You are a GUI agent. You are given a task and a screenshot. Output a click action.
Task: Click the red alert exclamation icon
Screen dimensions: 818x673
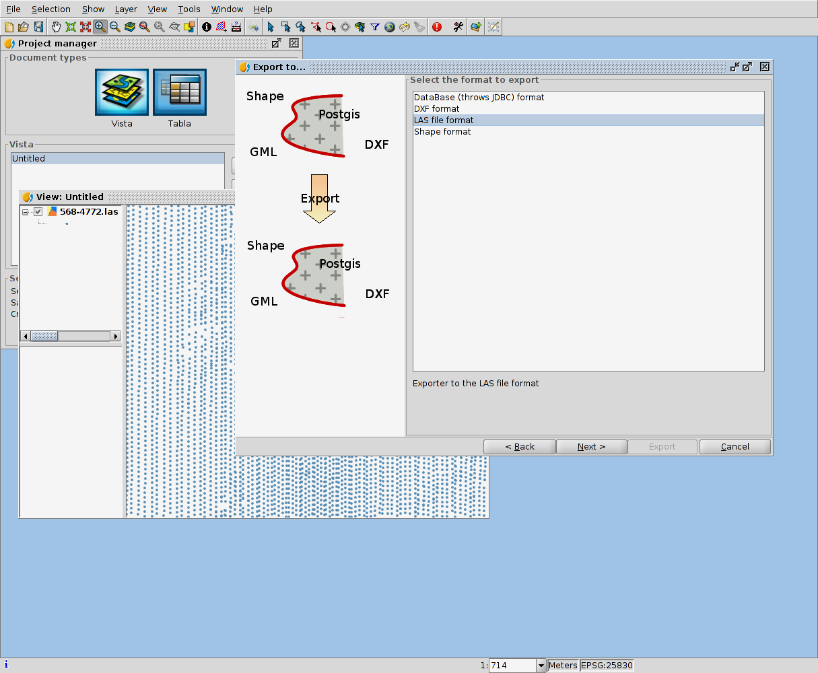tap(437, 27)
